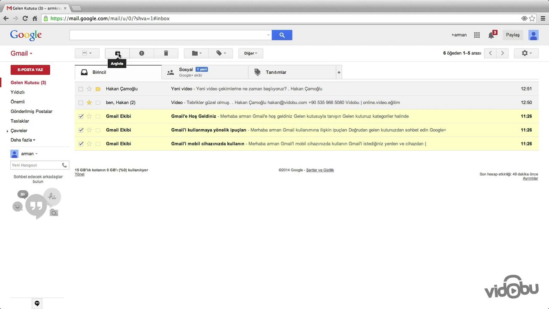Open Video - Tebrikler güzel olmuş conversation
This screenshot has width=549, height=309.
pos(307,103)
